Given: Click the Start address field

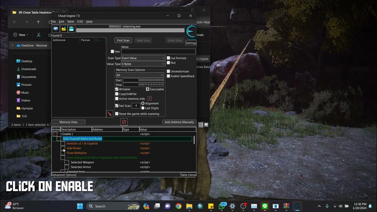Looking at the screenshot, I should point(143,80).
